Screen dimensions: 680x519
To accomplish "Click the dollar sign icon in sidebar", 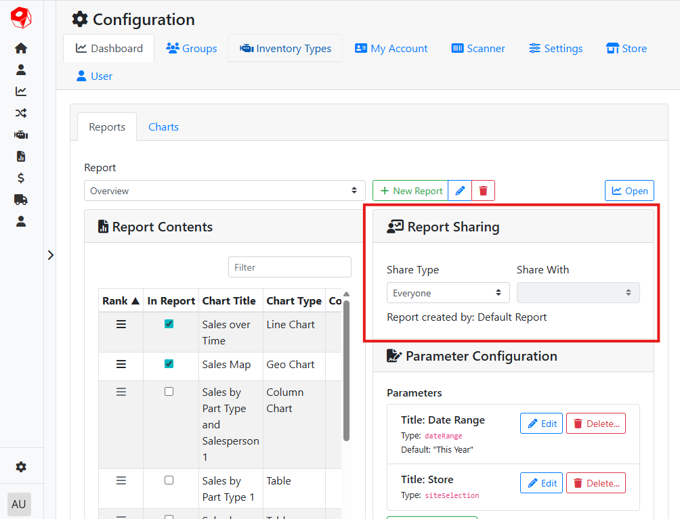I will coord(21,178).
